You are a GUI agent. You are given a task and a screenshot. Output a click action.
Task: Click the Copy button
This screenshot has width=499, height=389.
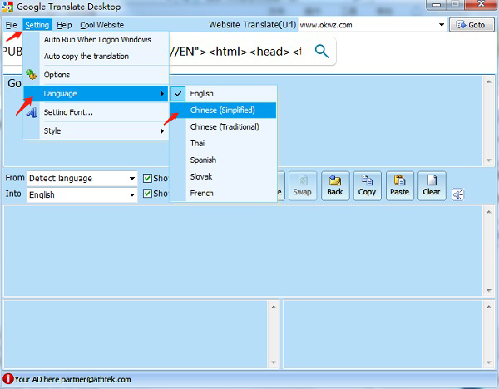pyautogui.click(x=368, y=186)
